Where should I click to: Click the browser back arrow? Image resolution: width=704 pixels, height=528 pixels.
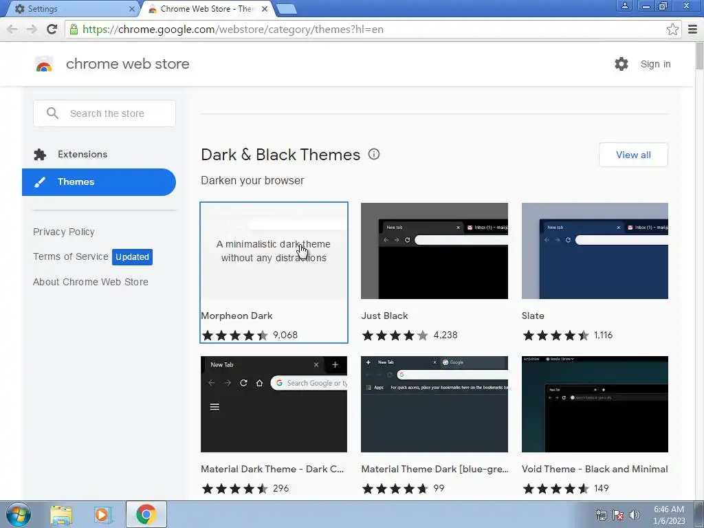click(12, 29)
